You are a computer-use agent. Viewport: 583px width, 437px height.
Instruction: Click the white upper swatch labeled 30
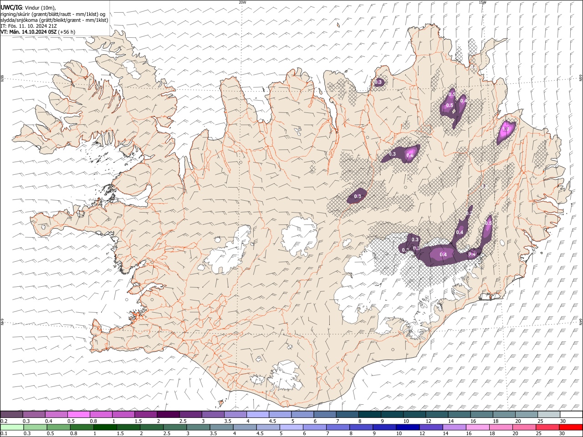[x=571, y=414]
